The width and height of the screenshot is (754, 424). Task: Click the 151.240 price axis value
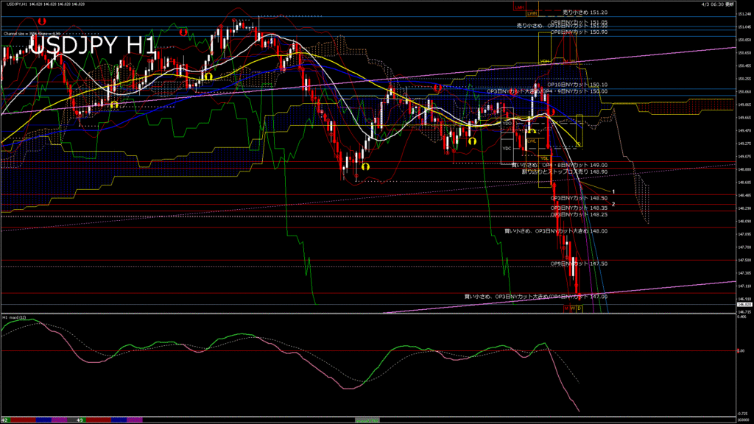(x=744, y=14)
